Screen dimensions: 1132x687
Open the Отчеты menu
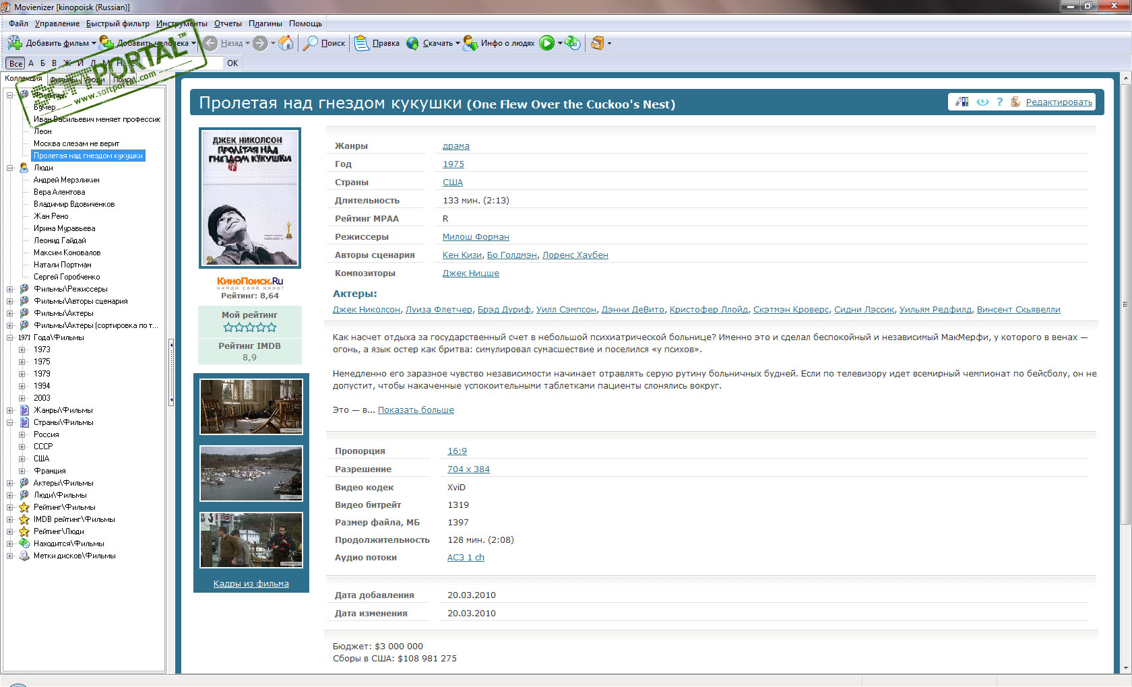228,24
